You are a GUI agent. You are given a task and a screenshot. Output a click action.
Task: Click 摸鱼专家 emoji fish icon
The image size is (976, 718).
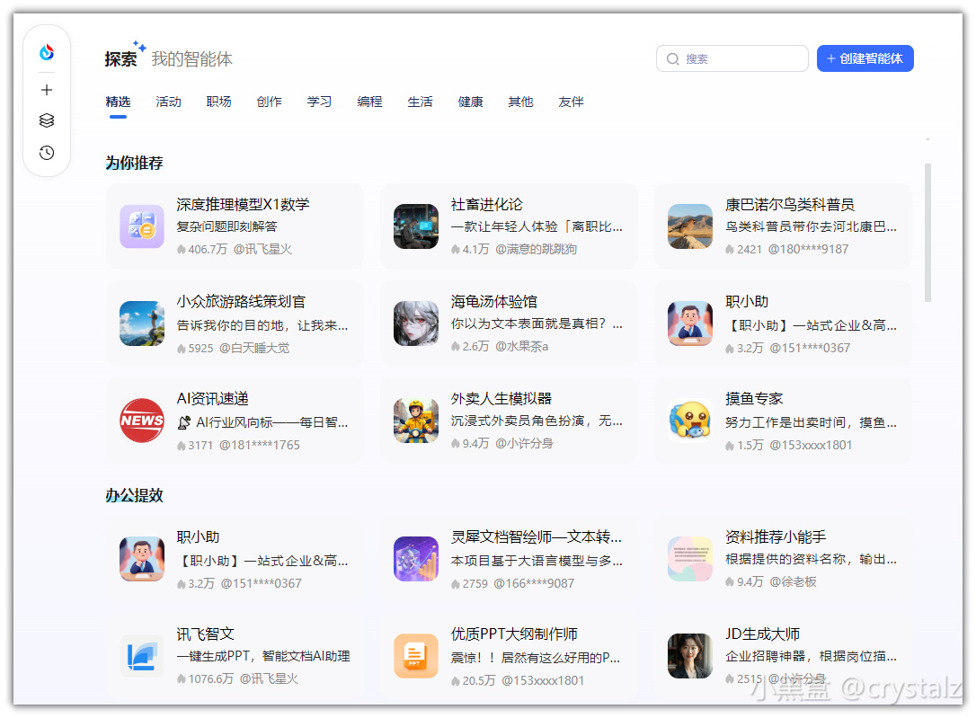[689, 421]
